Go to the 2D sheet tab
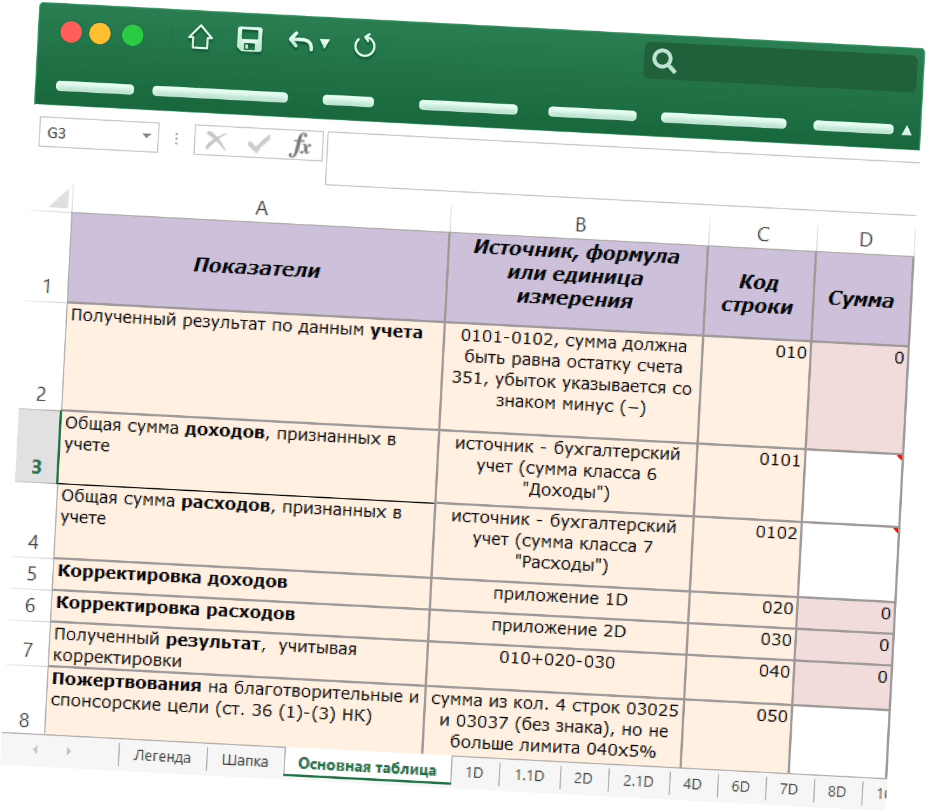This screenshot has width=926, height=810. pyautogui.click(x=582, y=778)
